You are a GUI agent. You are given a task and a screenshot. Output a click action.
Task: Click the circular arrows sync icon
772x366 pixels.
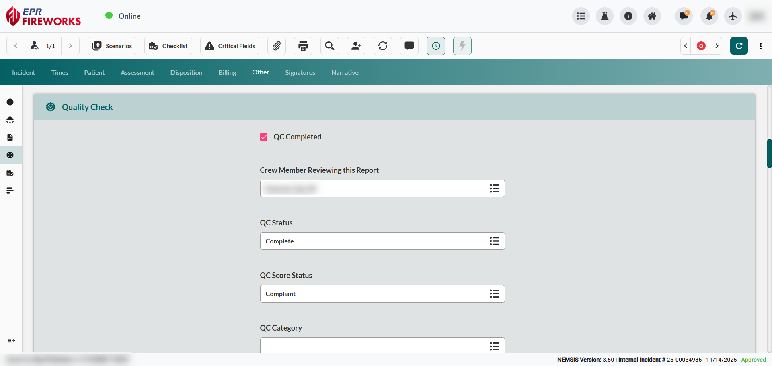click(x=383, y=46)
